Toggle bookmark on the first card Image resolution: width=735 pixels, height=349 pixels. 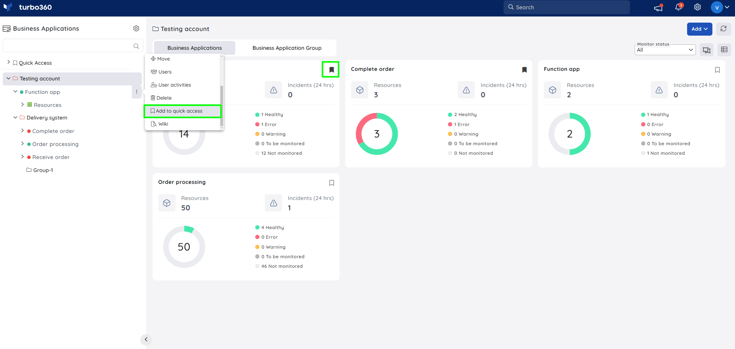331,70
